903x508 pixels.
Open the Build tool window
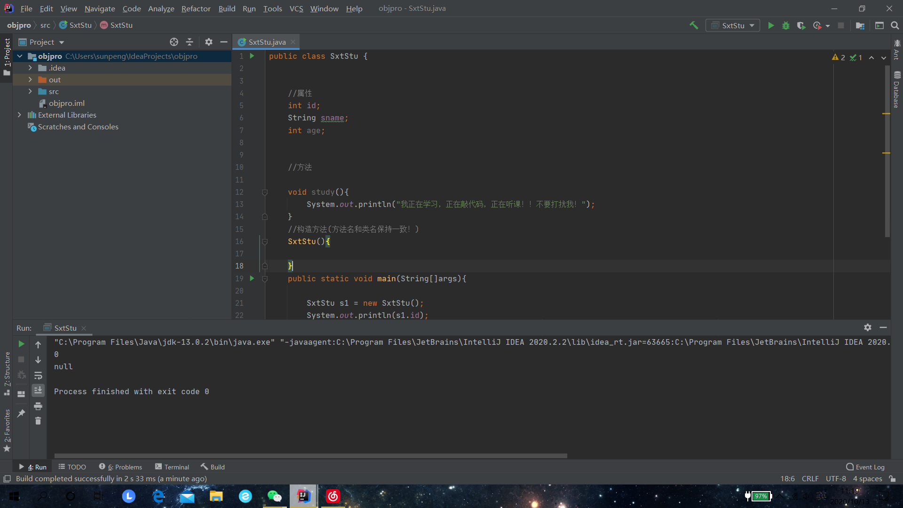[x=213, y=467]
